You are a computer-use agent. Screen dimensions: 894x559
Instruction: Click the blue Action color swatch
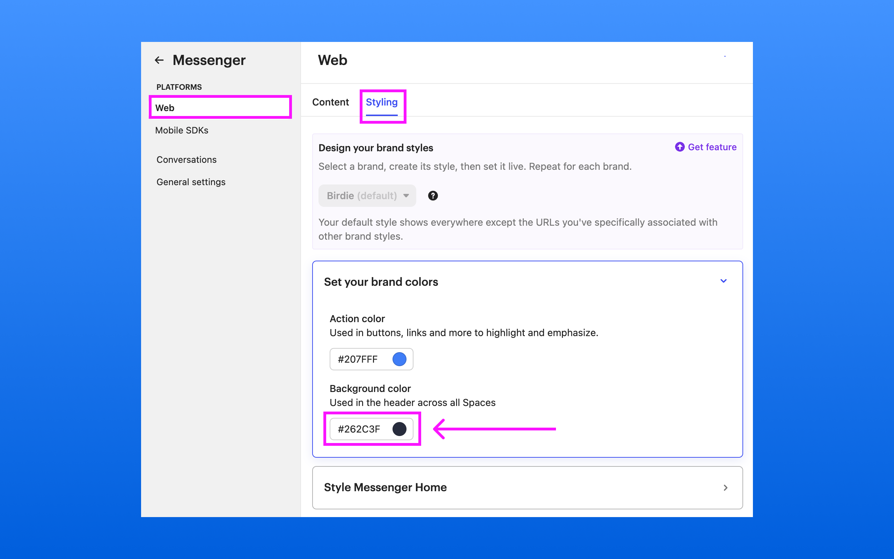click(400, 359)
